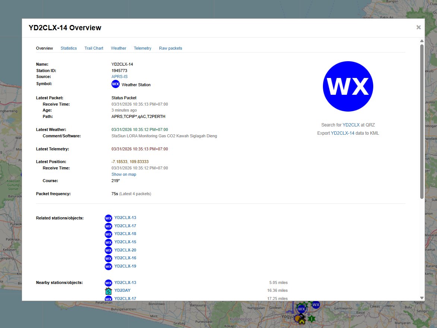Click the dialog scrollbar up arrow
437x328 pixels.
click(x=422, y=41)
